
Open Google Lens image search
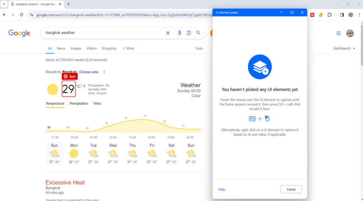point(189,33)
